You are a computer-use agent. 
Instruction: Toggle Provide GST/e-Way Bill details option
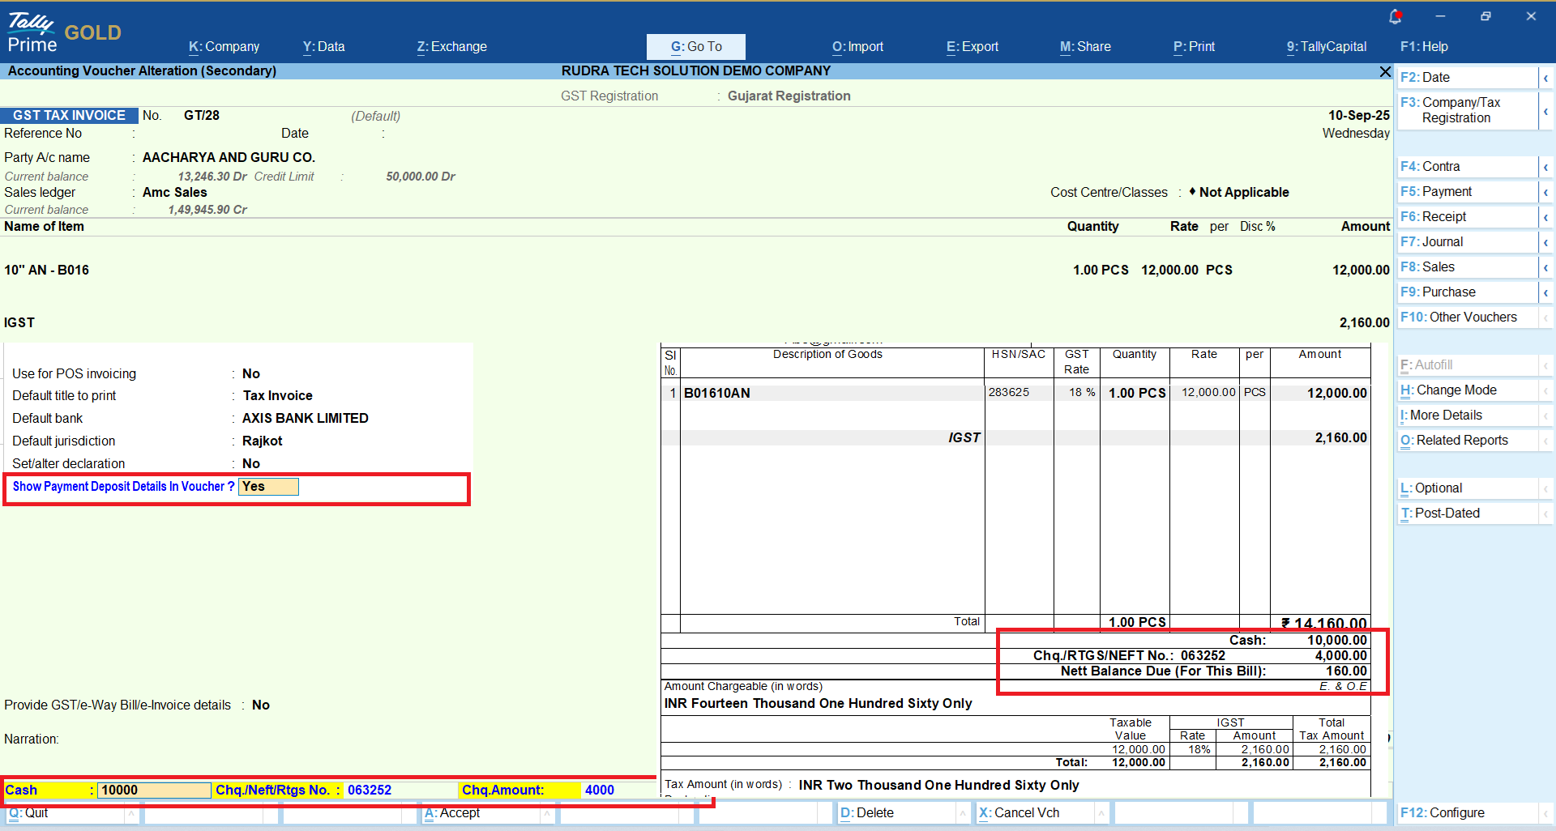coord(260,705)
